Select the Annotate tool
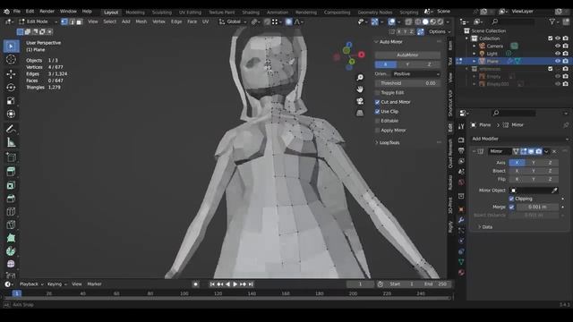Image resolution: width=573 pixels, height=322 pixels. pyautogui.click(x=11, y=129)
